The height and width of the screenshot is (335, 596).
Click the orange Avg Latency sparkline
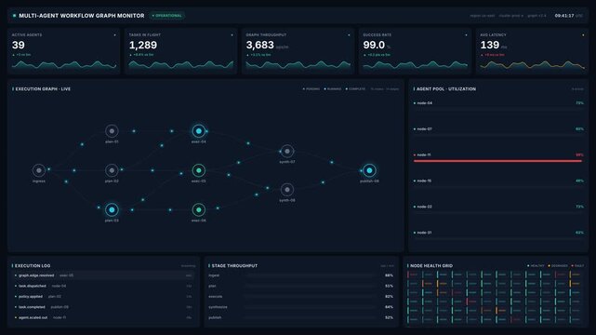tap(532, 65)
